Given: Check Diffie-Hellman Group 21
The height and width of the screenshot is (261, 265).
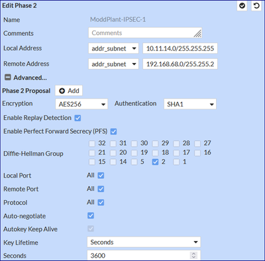Looking at the screenshot, I should coord(92,153).
